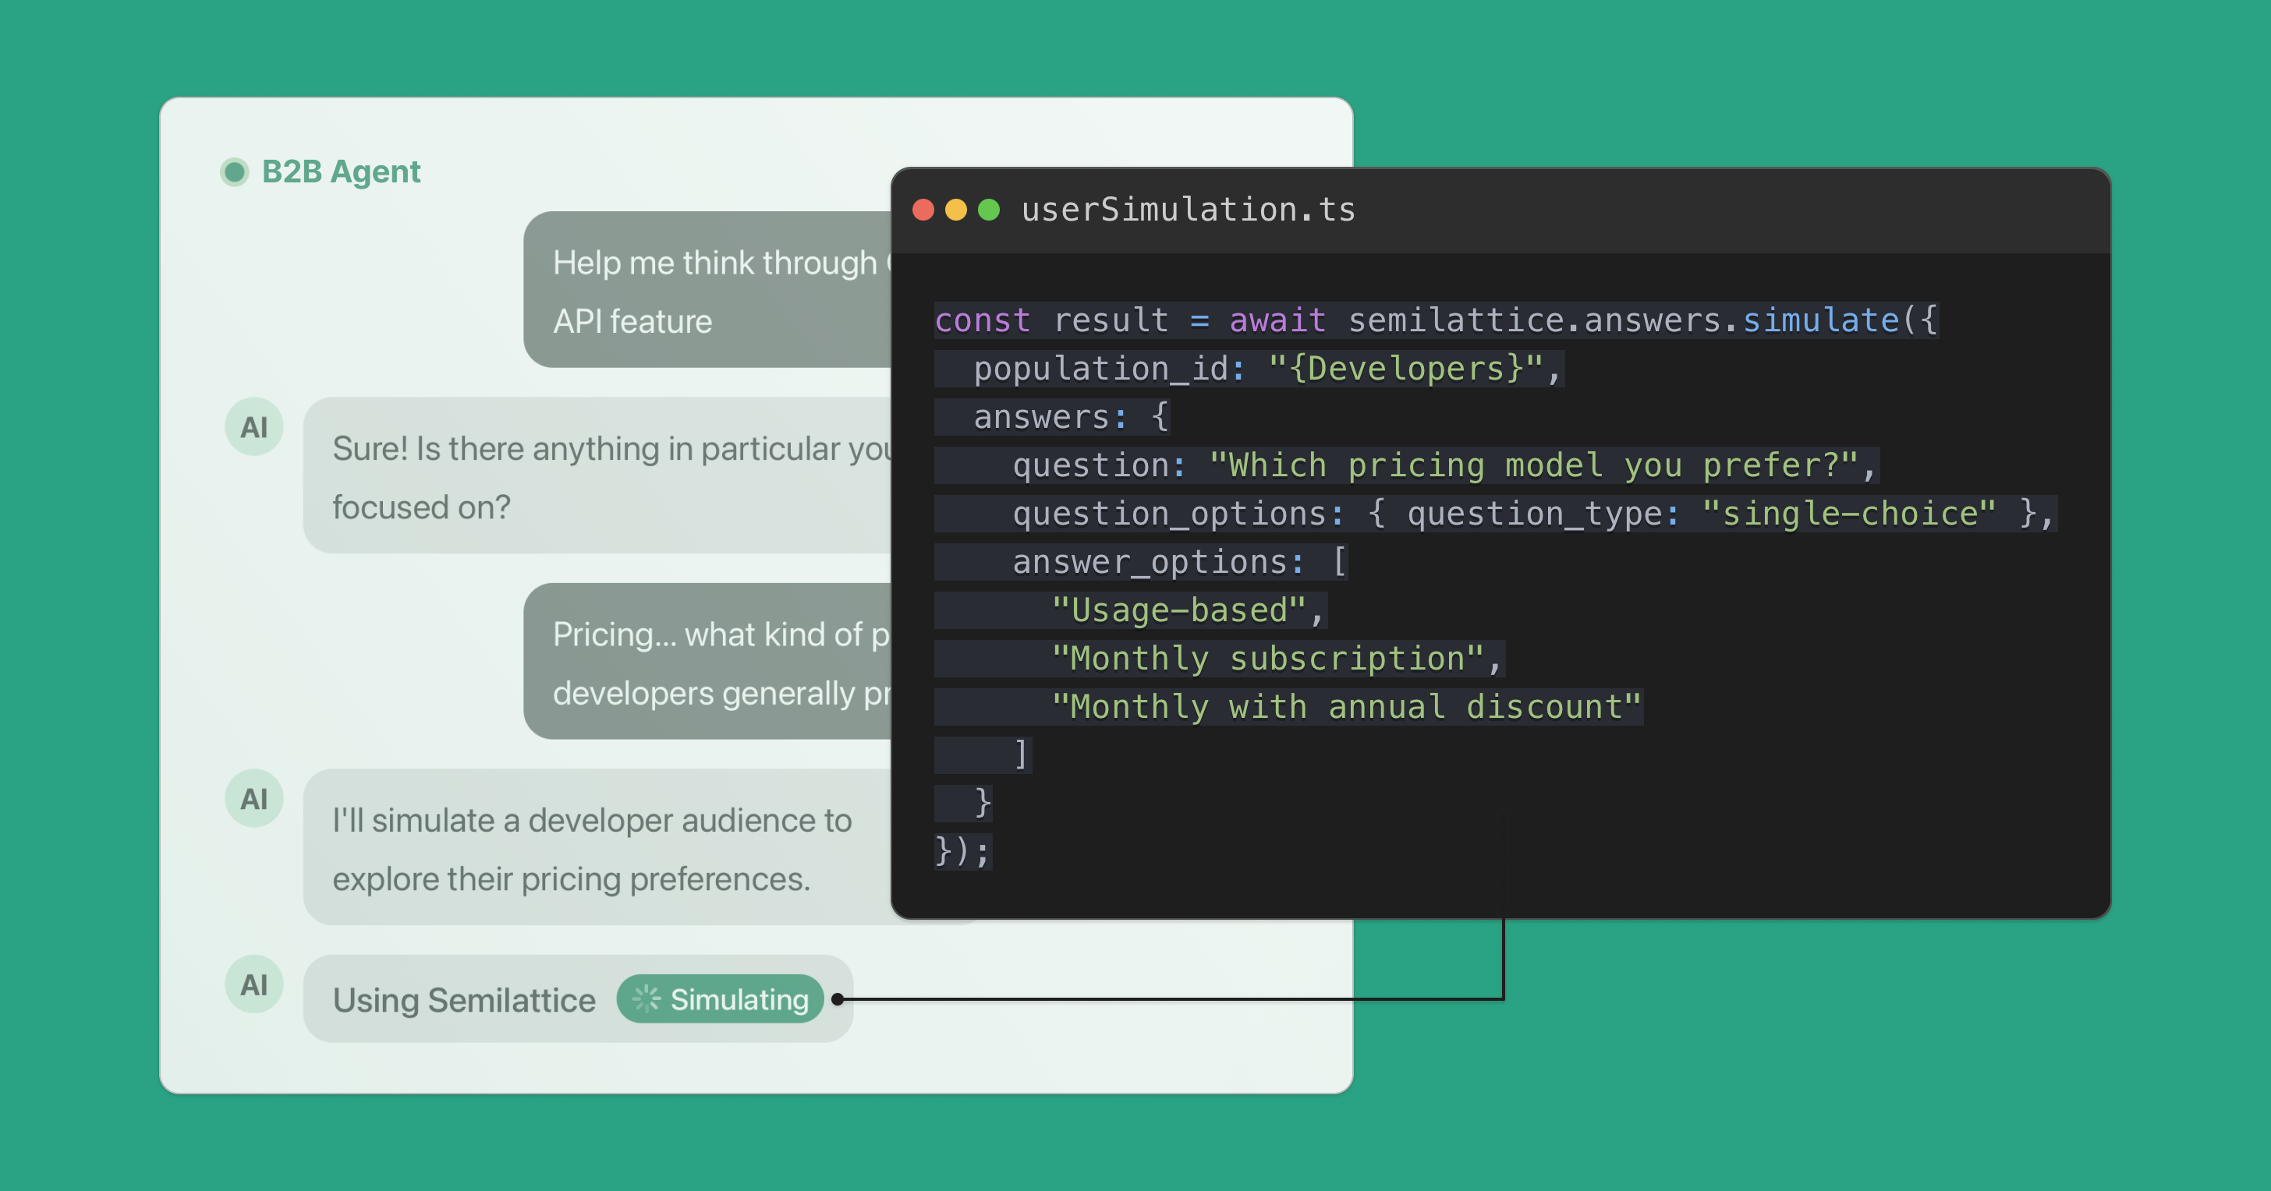Open the 'Help me think through' user message
Screen dimensions: 2271x1191
[x=708, y=290]
